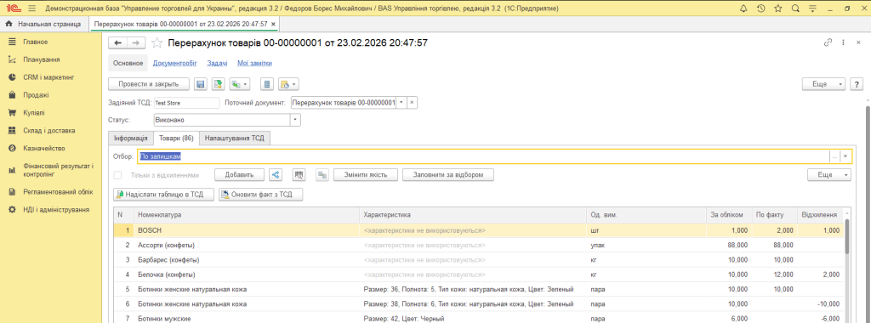This screenshot has height=323, width=871.
Task: Switch to Налаштування ТСД tab
Action: tap(235, 139)
